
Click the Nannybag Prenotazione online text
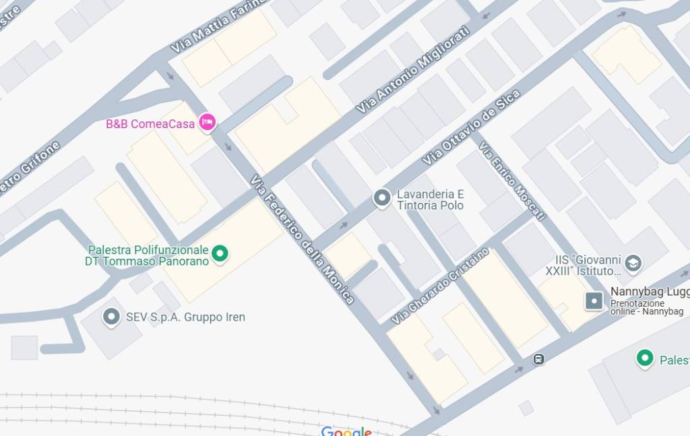(647, 307)
